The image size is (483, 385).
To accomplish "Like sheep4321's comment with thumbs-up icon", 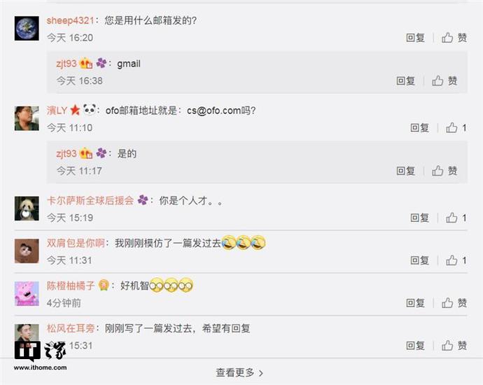I will [x=454, y=38].
